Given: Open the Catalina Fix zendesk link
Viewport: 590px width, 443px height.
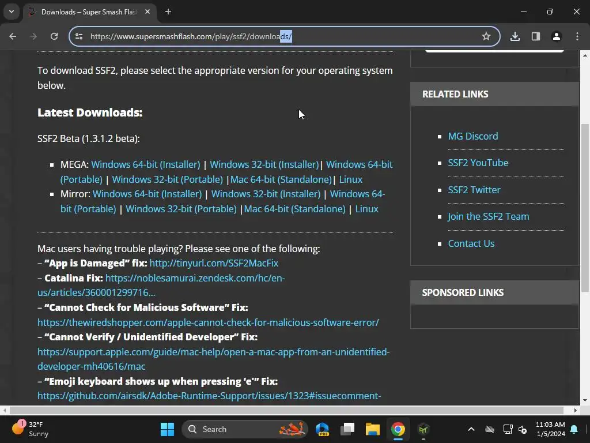Looking at the screenshot, I should click(x=195, y=279).
